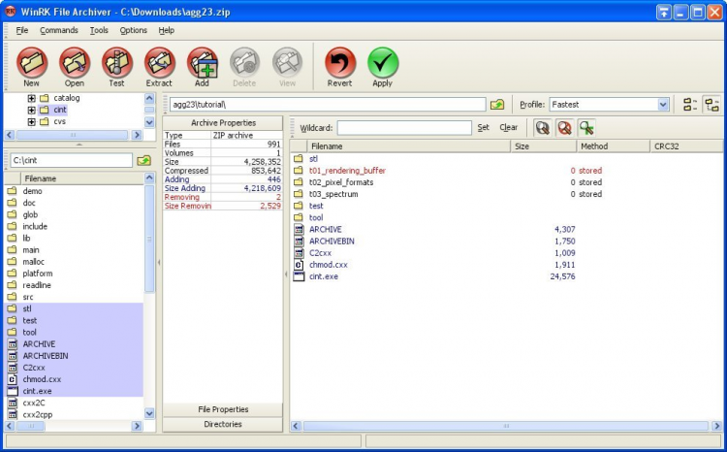Toggle the flat list view button
Screen dimensions: 727x452
pyautogui.click(x=690, y=105)
